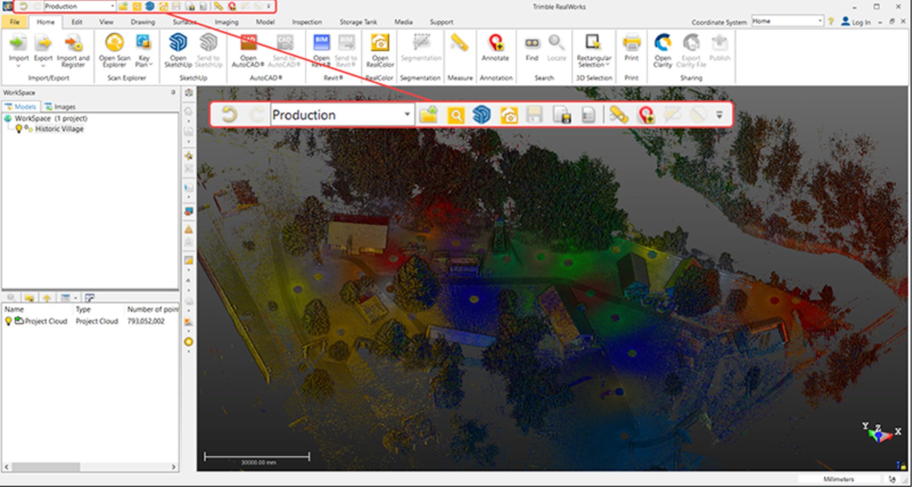Open the File menu tab
914x488 pixels.
point(15,22)
